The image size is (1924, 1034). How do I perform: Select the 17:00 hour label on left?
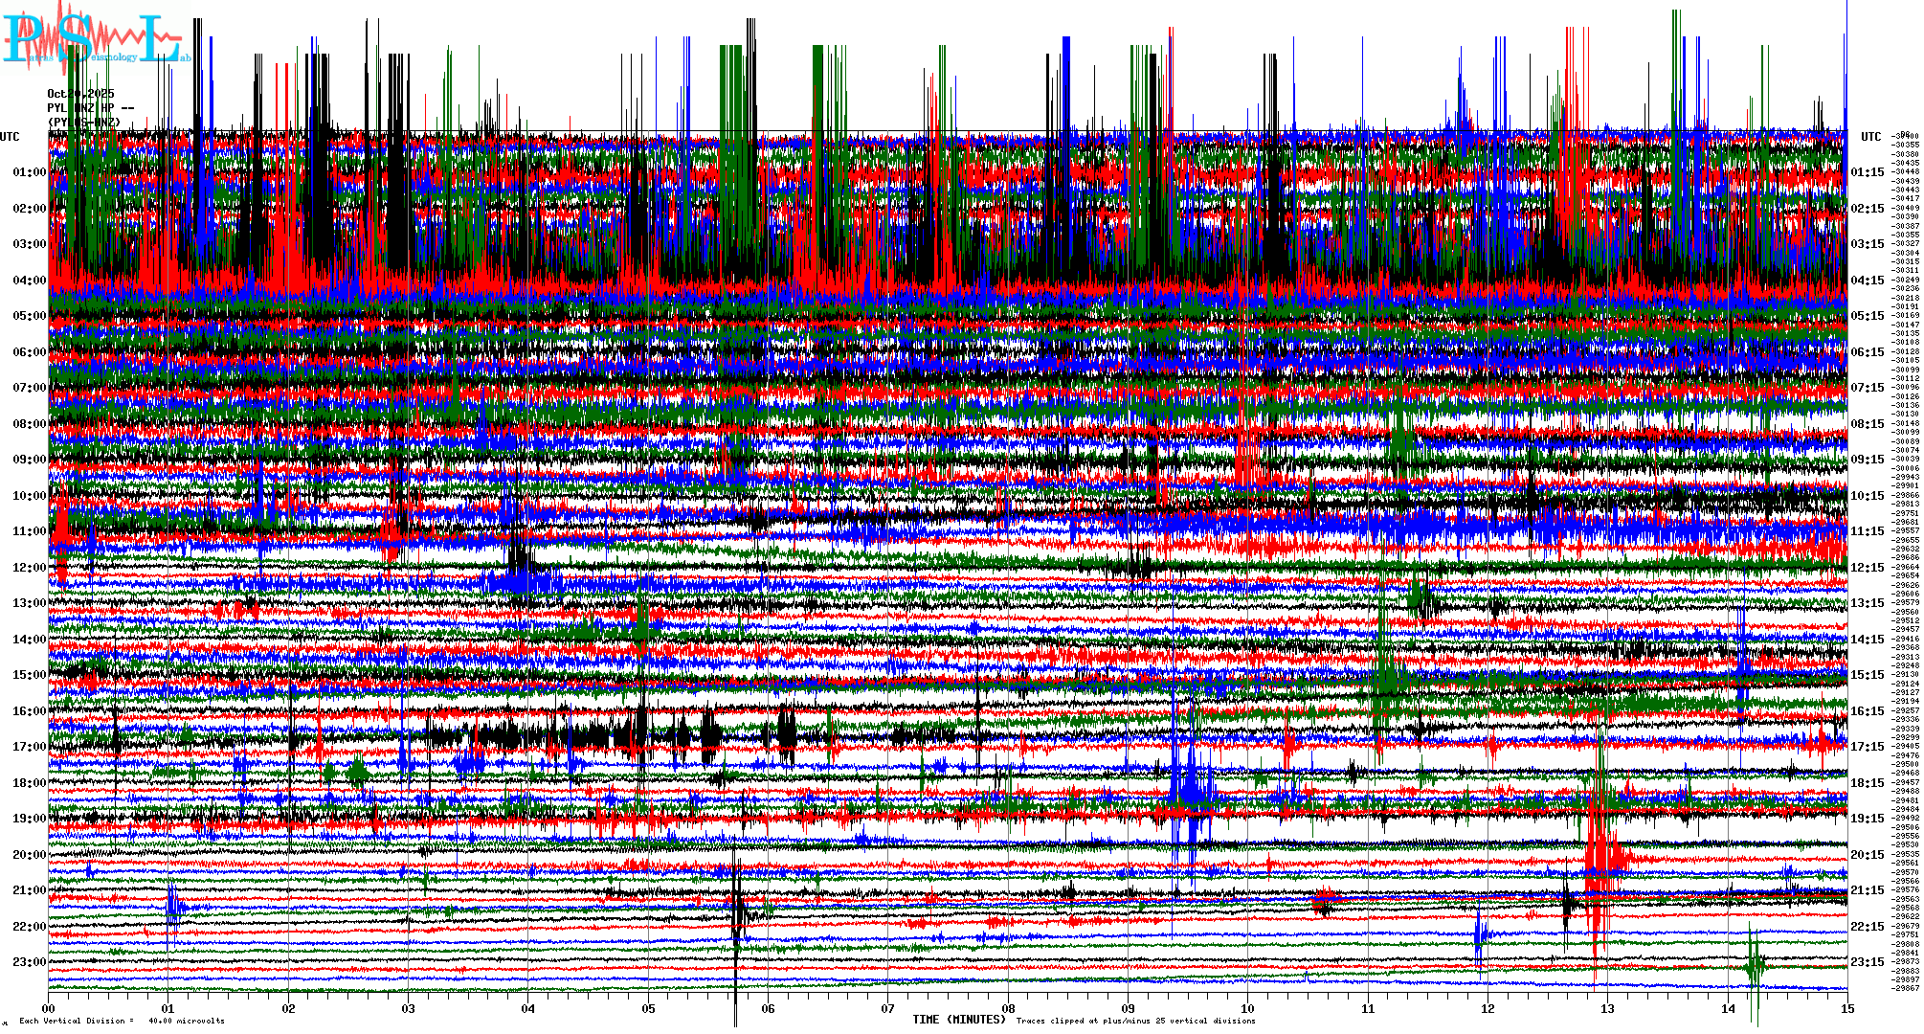[x=30, y=747]
